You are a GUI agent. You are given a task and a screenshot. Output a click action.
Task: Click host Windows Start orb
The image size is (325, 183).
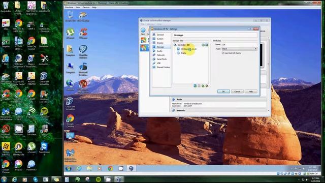pos(4,179)
